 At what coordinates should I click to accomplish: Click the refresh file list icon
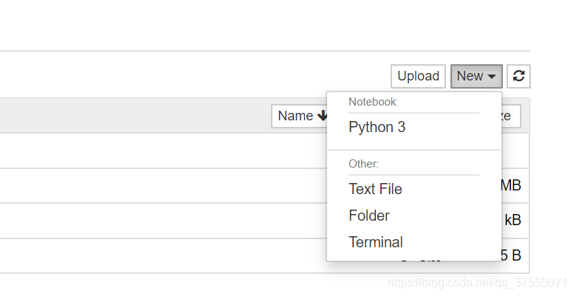(x=518, y=76)
